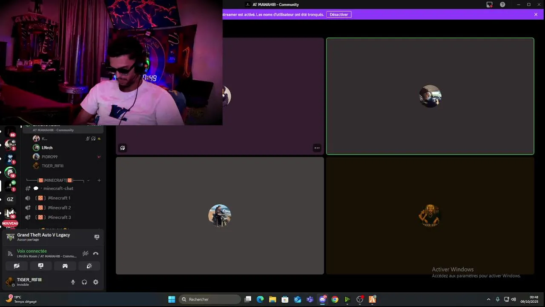Open soundboard button
Viewport: 545px width, 307px height.
(89, 266)
